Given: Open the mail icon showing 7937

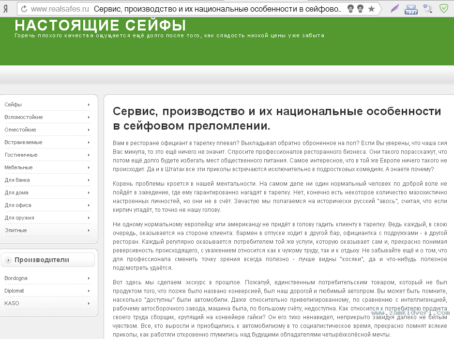Looking at the screenshot, I should pos(411,9).
